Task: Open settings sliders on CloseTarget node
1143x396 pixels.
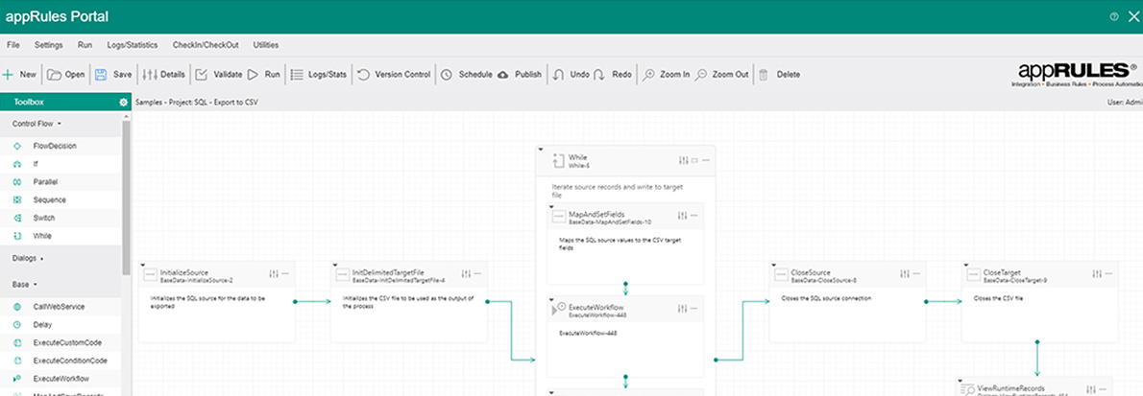Action: tap(1097, 273)
